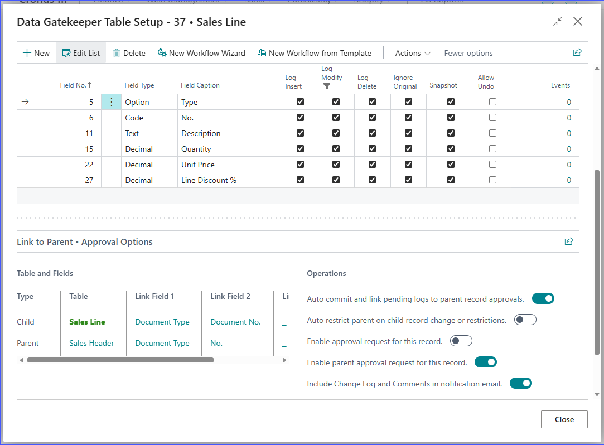Open New Workflow from Template
Image resolution: width=604 pixels, height=445 pixels.
point(314,53)
